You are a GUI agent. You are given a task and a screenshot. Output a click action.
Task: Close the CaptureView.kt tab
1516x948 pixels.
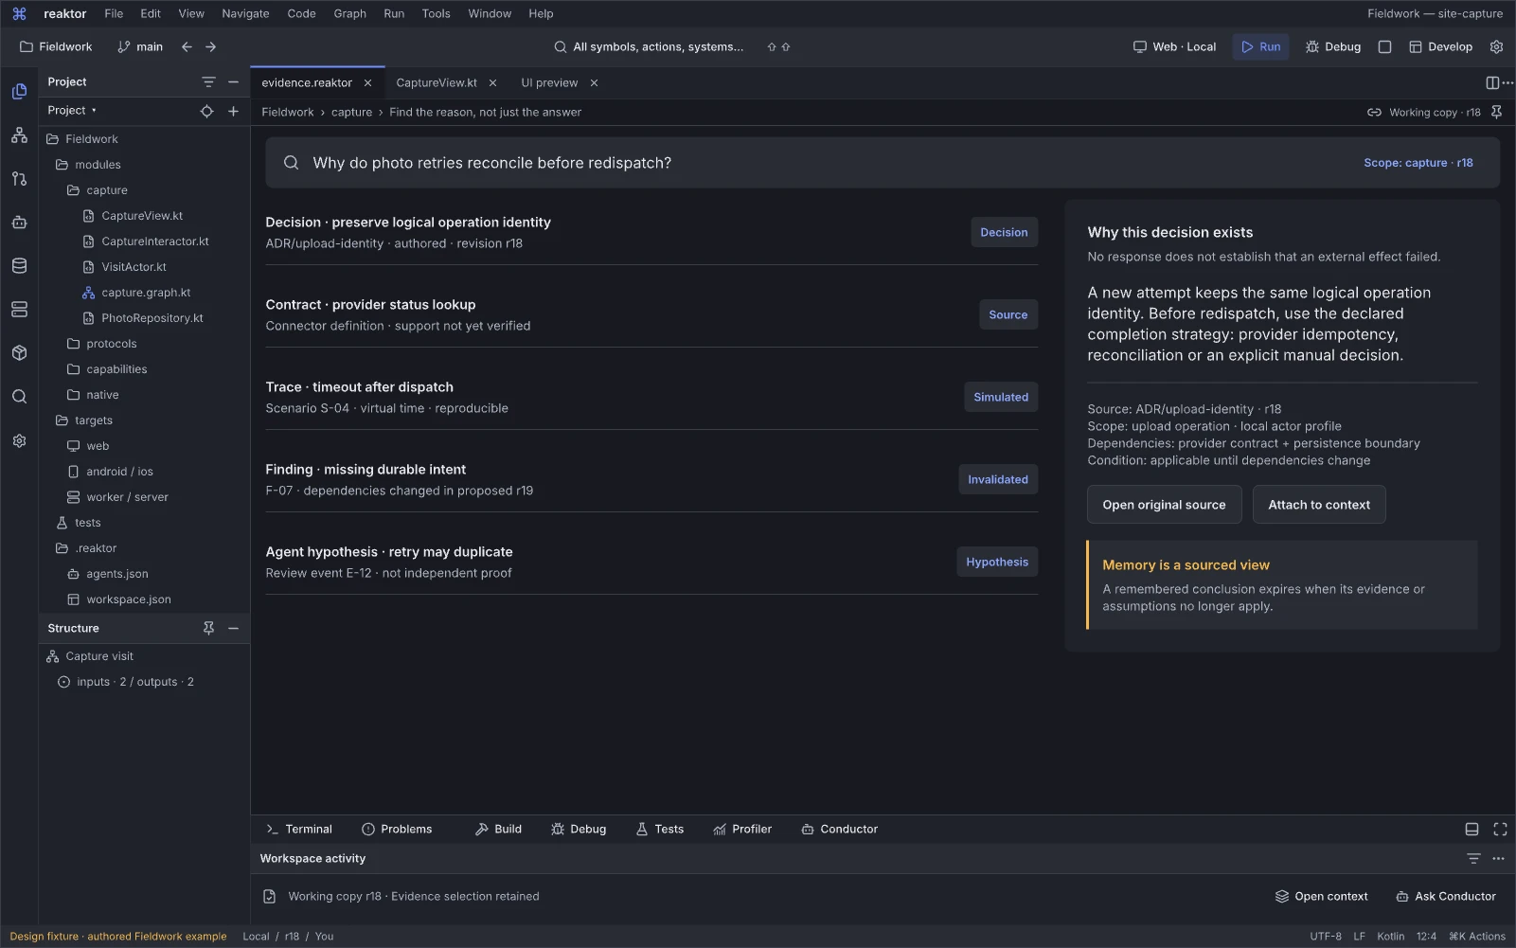click(492, 83)
